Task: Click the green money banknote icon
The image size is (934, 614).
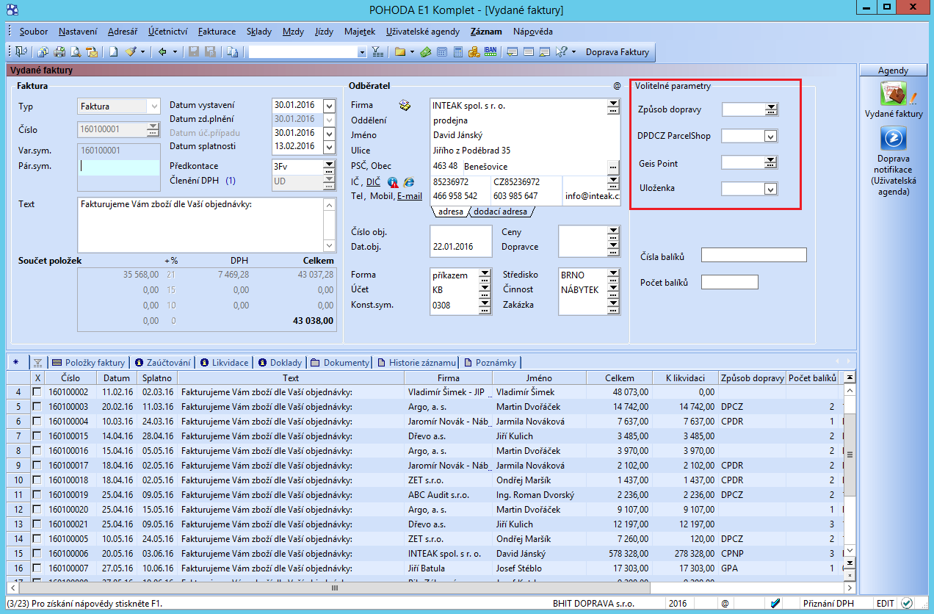Action: click(425, 52)
